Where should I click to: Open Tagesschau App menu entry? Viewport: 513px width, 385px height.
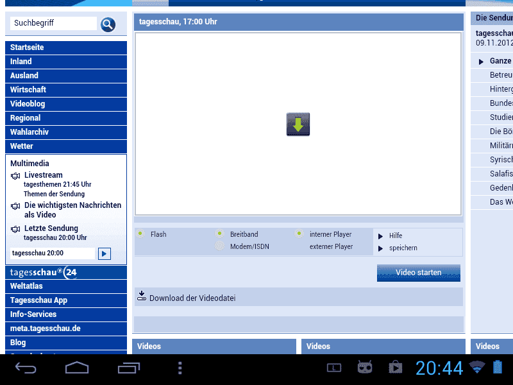point(66,300)
